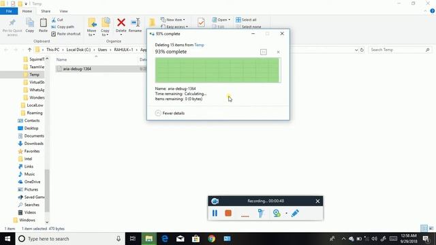Stop the screen recording
Screen dimensions: 436x245
pyautogui.click(x=228, y=213)
